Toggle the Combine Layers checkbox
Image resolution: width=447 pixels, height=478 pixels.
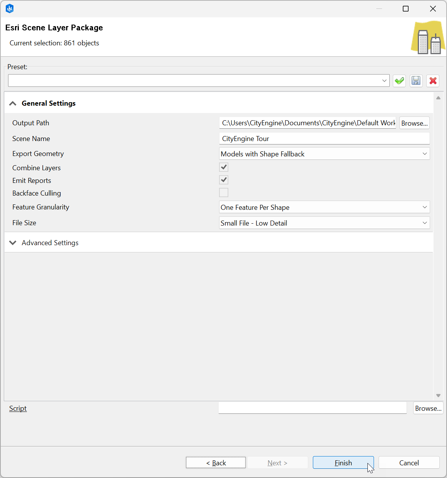[x=224, y=167]
